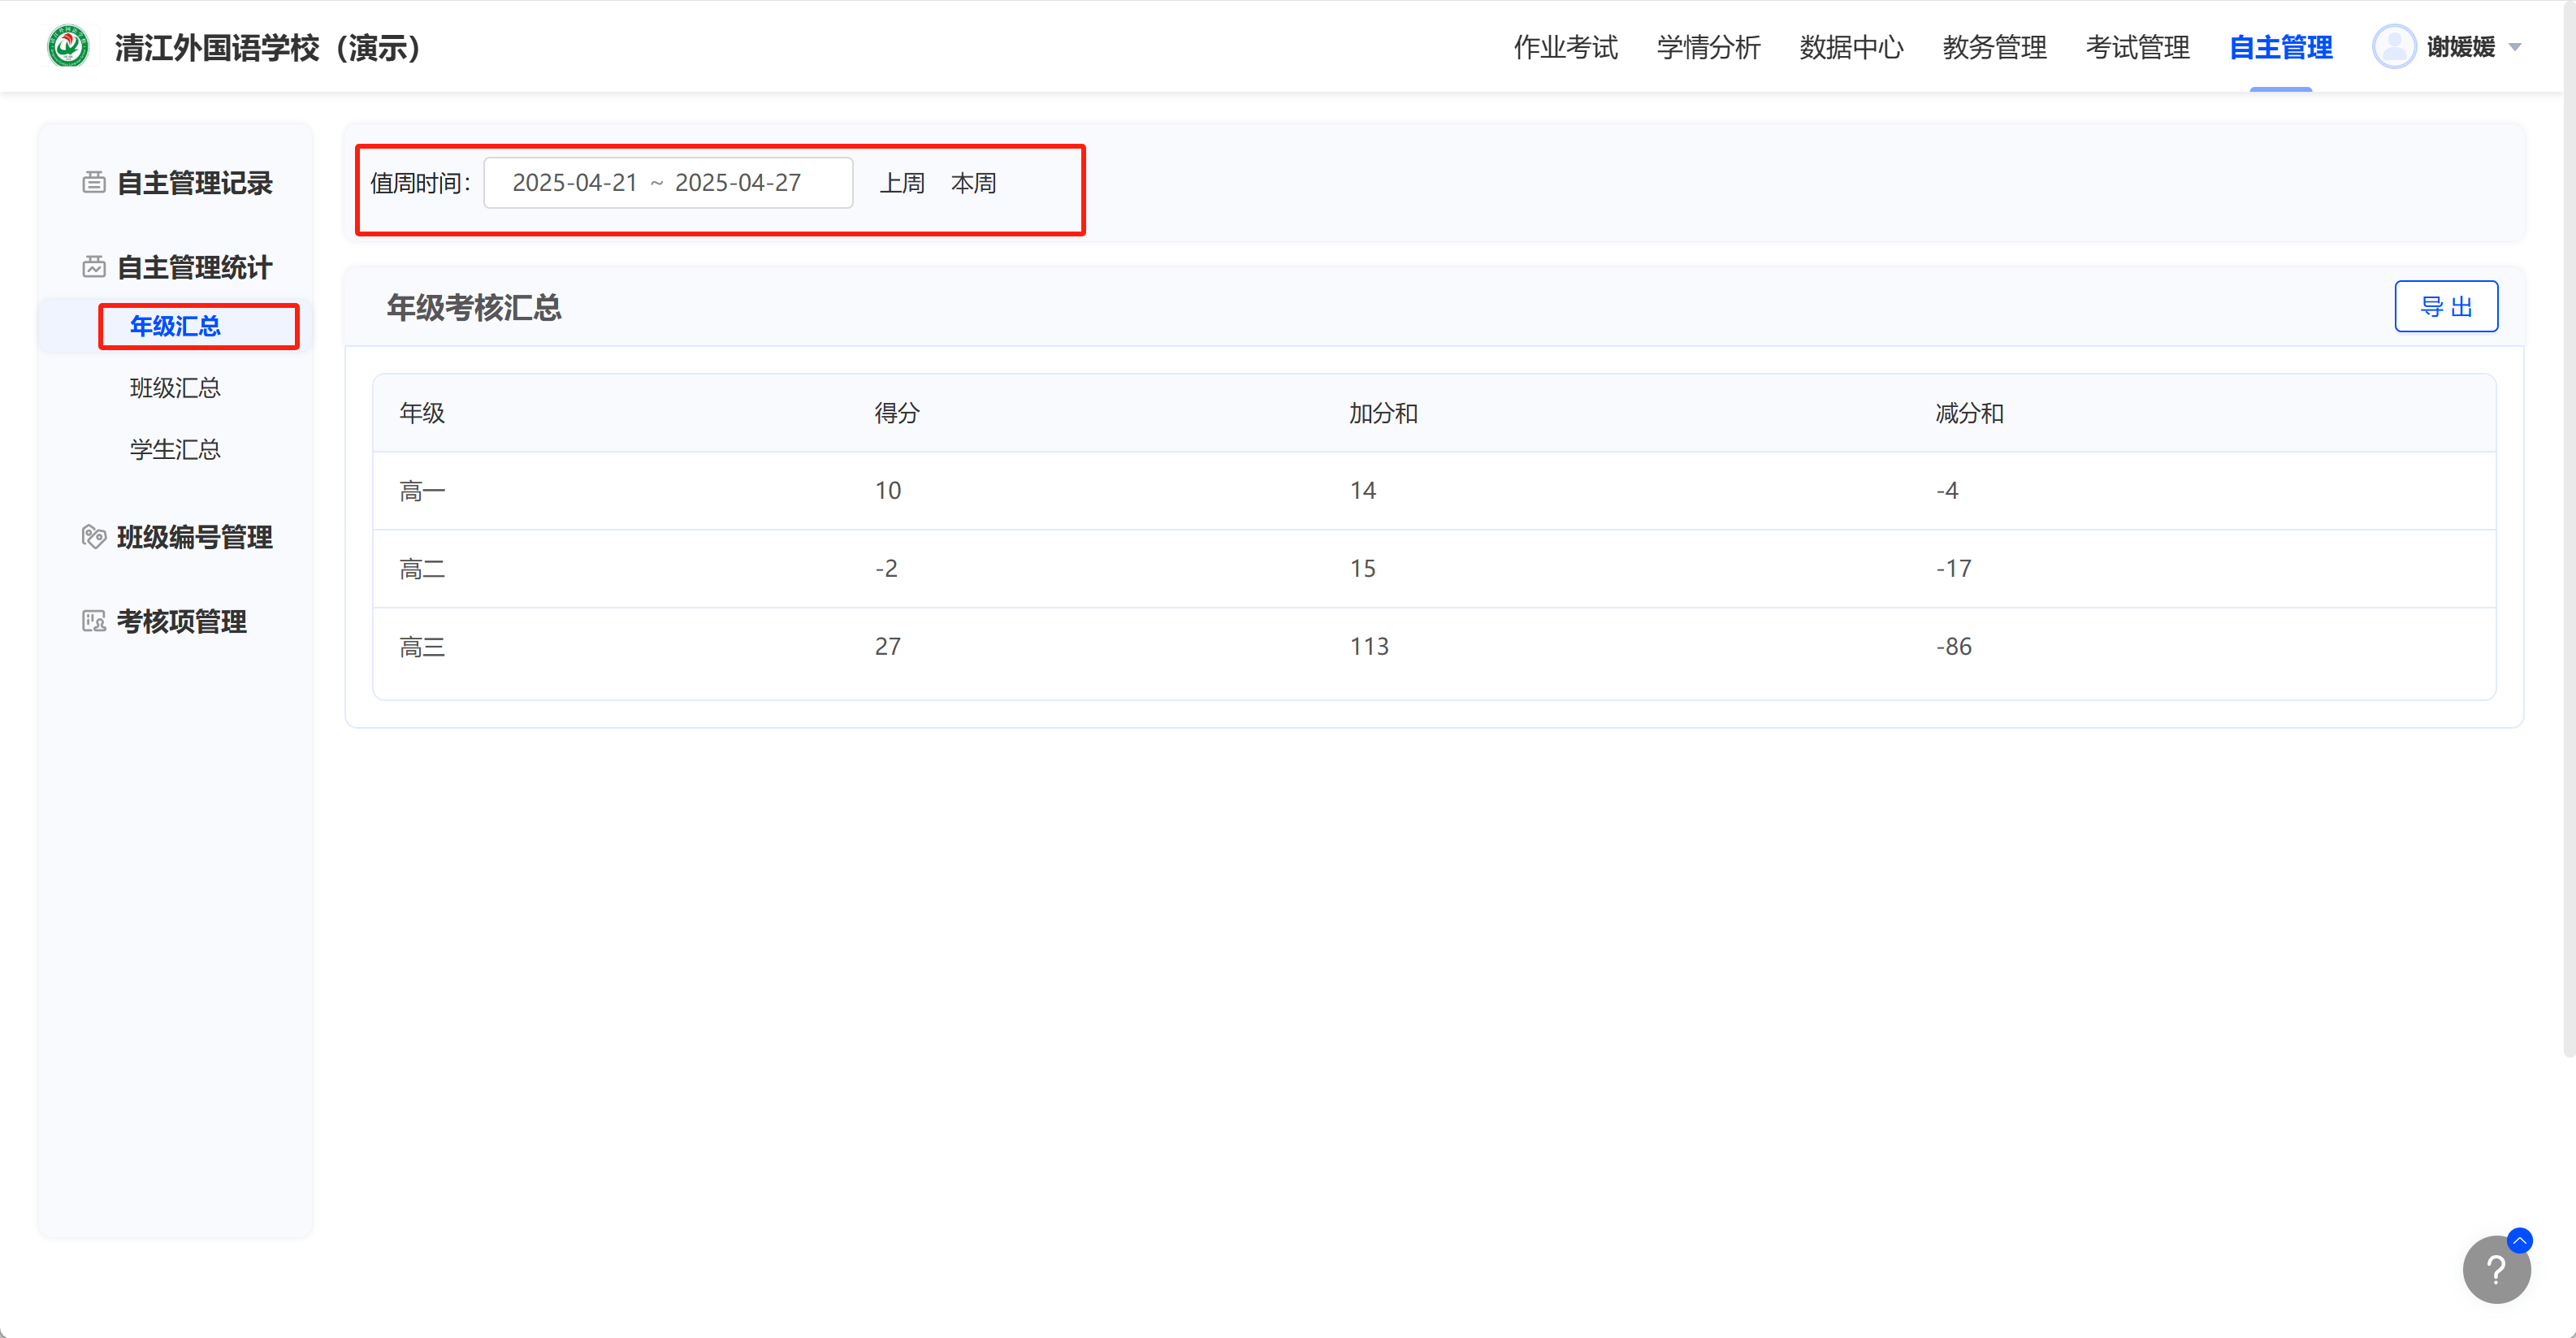
Task: Click the school logo icon
Action: 68,47
